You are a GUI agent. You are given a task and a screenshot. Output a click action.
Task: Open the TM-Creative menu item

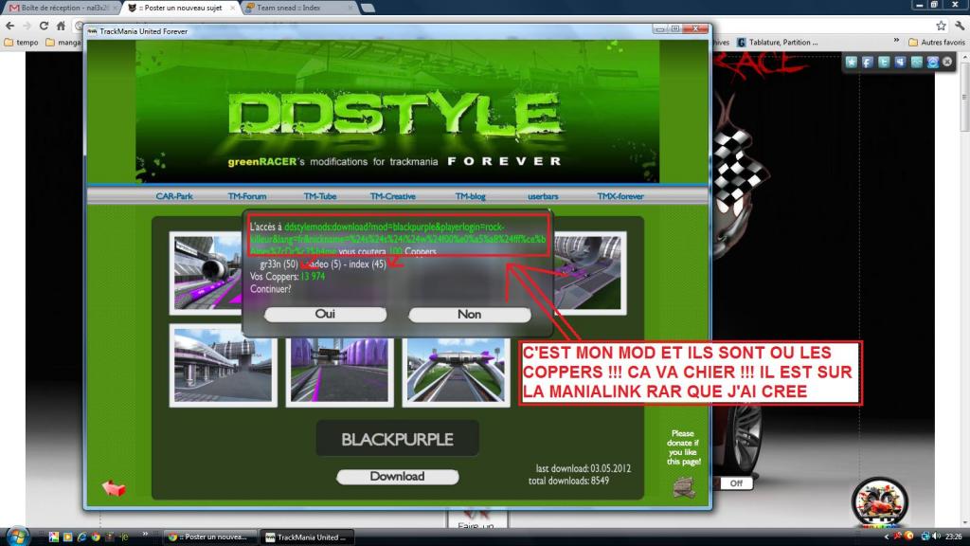pyautogui.click(x=393, y=196)
